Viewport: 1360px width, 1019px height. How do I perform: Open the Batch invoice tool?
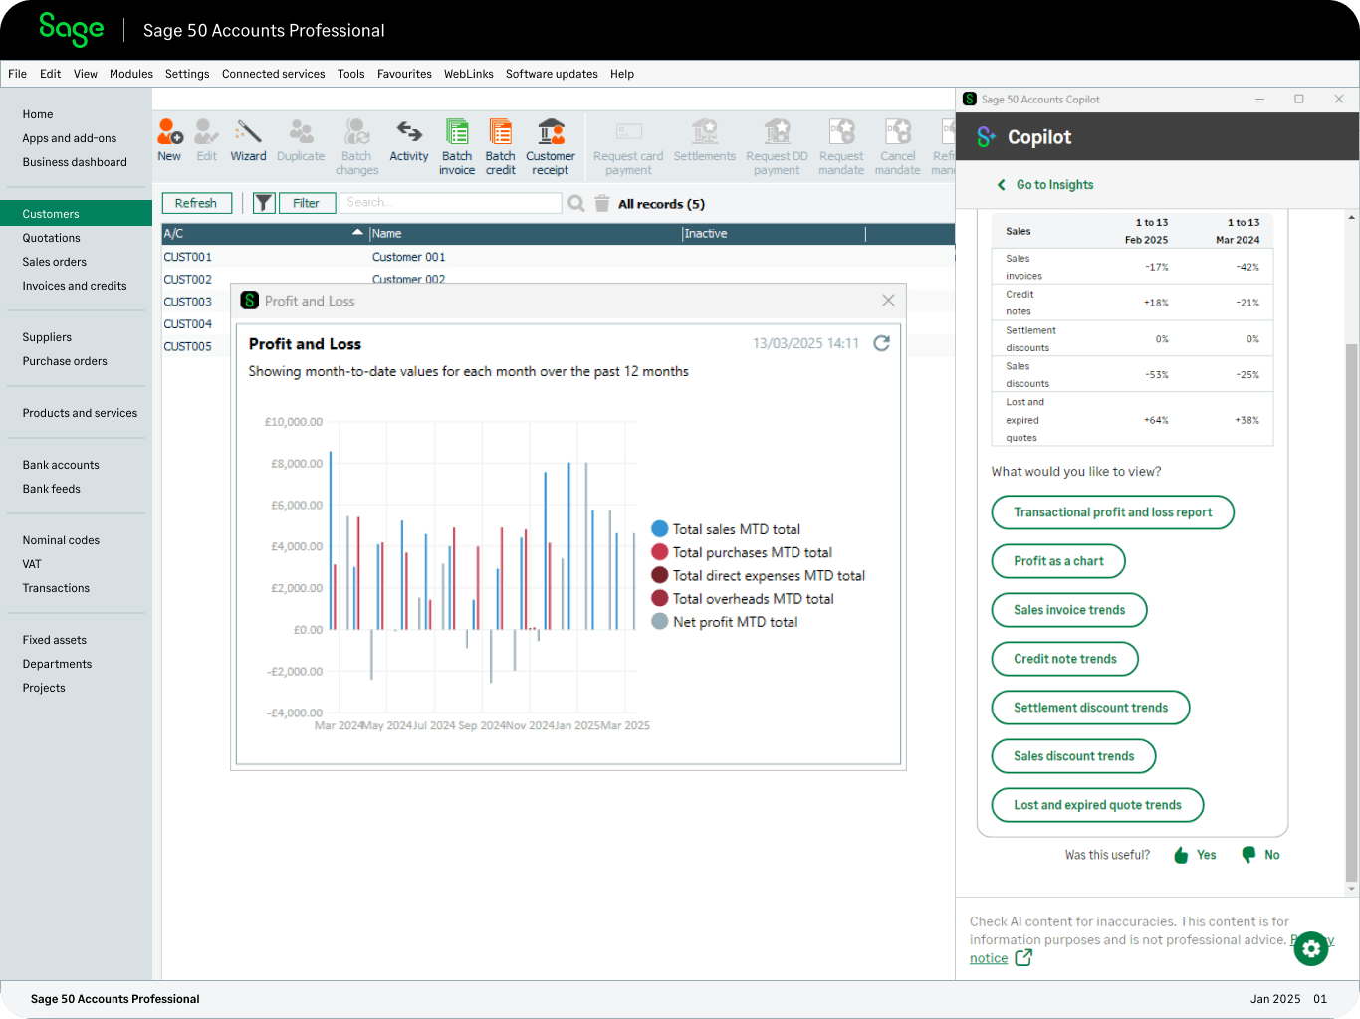click(x=457, y=139)
